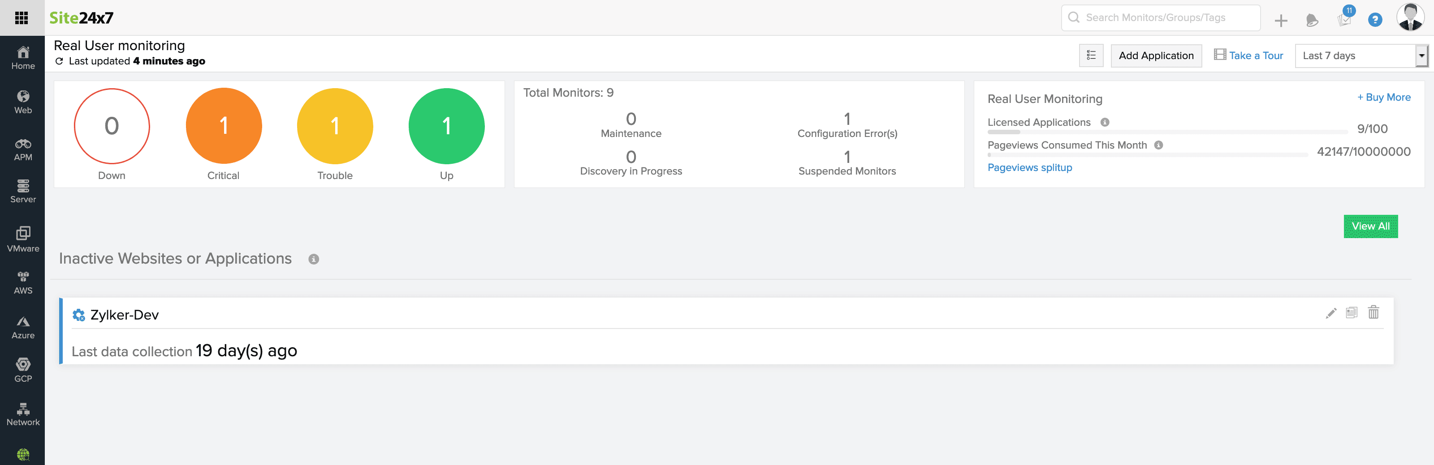Open the Network monitoring section

[x=23, y=413]
